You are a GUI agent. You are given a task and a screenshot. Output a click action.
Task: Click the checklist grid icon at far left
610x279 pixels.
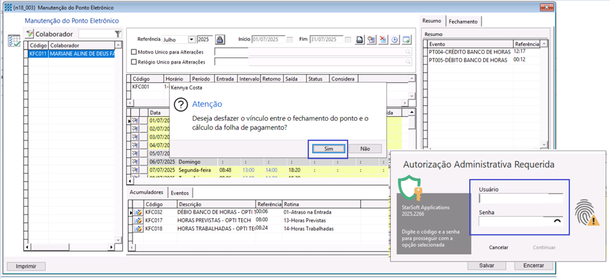[x=14, y=40]
